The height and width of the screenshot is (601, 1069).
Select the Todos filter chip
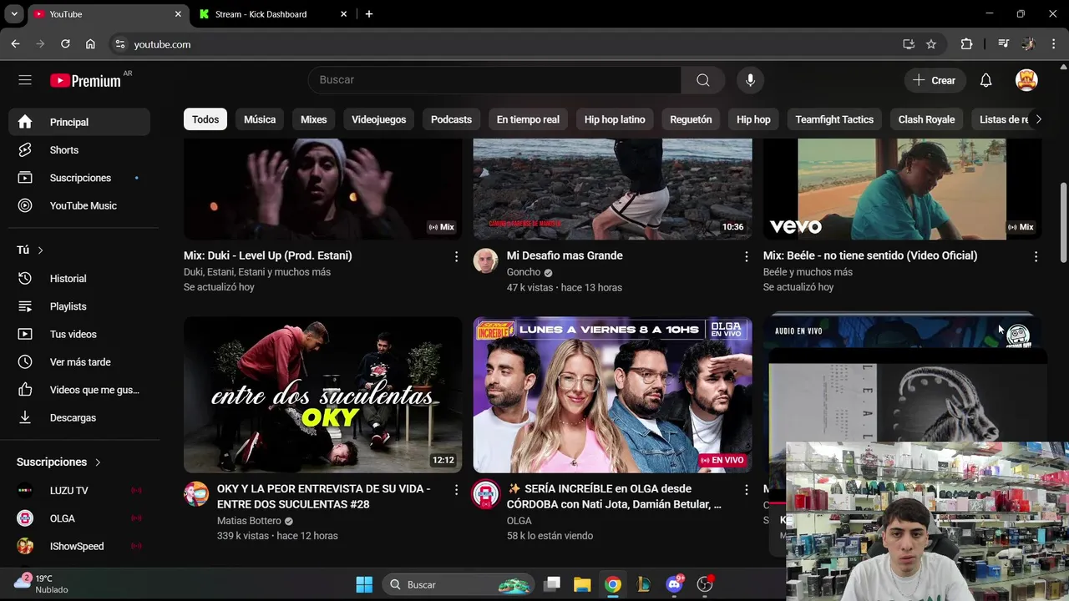click(x=205, y=119)
